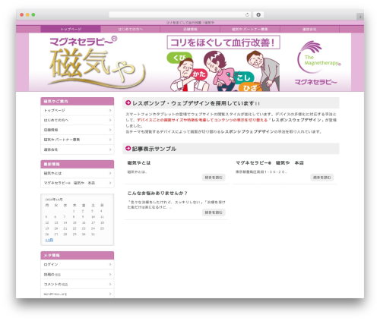Click chevron on sidebar 磁気やとは row
This screenshot has width=380, height=321.
[110, 173]
